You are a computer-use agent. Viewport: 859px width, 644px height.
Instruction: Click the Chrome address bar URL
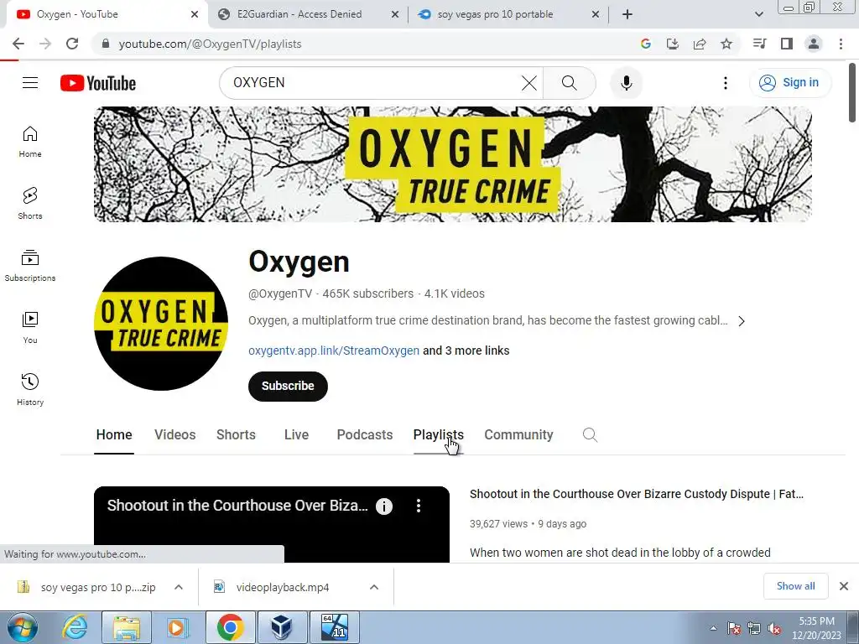click(x=210, y=44)
